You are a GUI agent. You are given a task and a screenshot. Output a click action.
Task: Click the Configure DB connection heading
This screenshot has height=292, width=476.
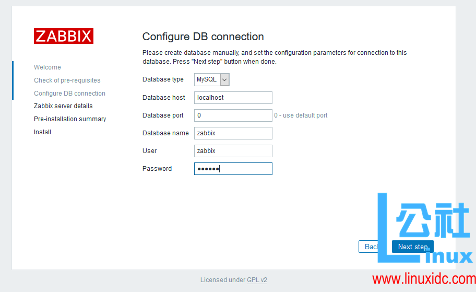(203, 37)
